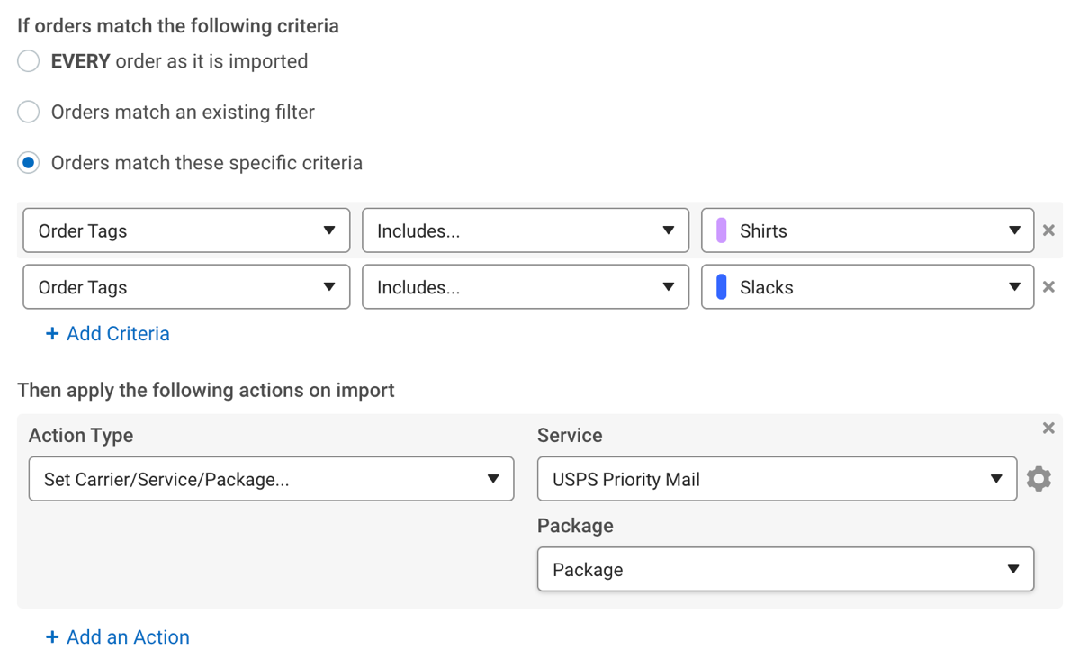Click the plus icon beside Add an Action
This screenshot has width=1080, height=668.
click(x=51, y=636)
